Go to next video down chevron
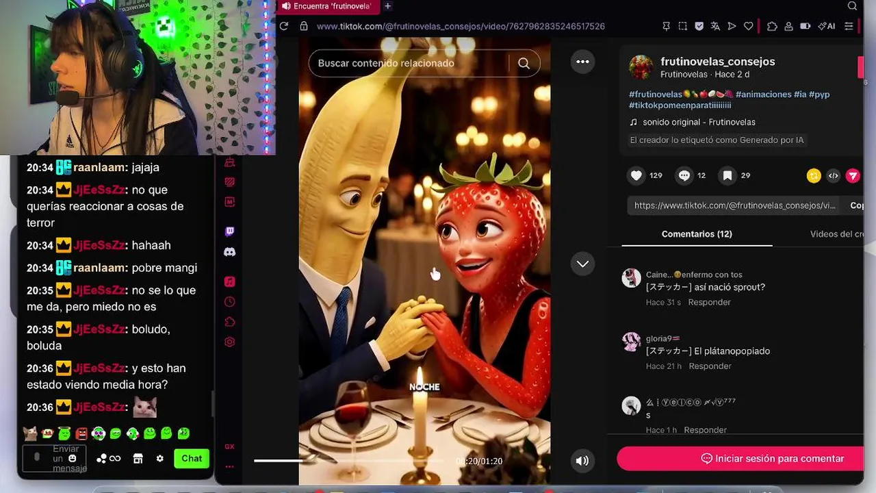Image resolution: width=876 pixels, height=493 pixels. click(x=582, y=264)
